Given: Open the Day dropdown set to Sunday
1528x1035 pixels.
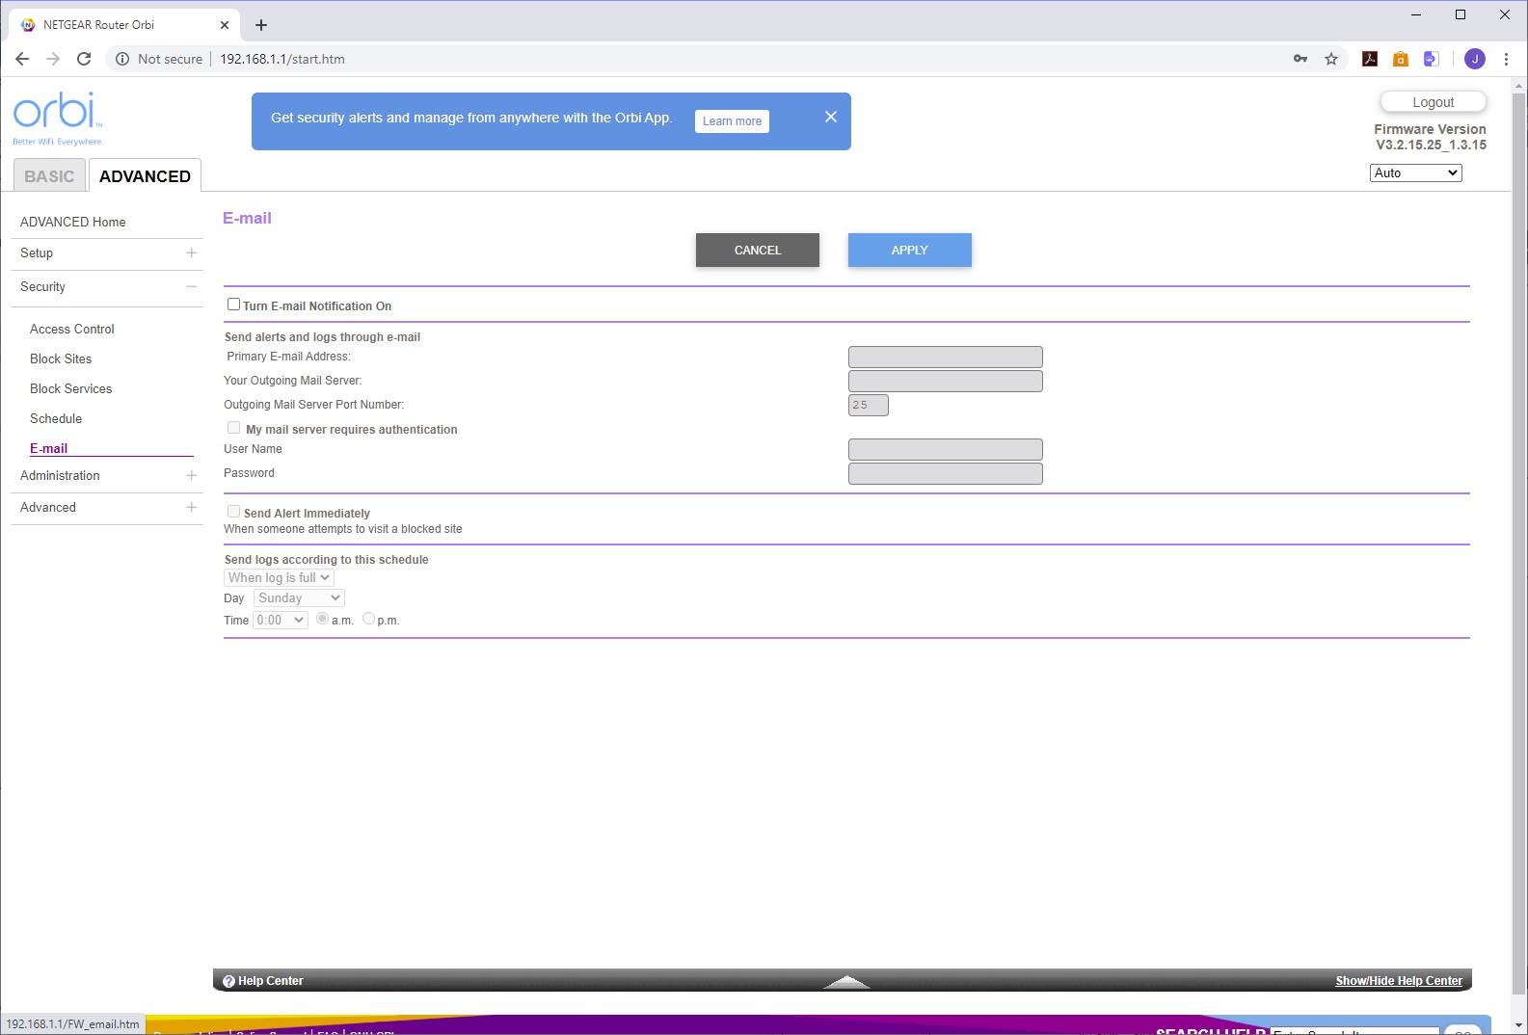Looking at the screenshot, I should coord(299,598).
